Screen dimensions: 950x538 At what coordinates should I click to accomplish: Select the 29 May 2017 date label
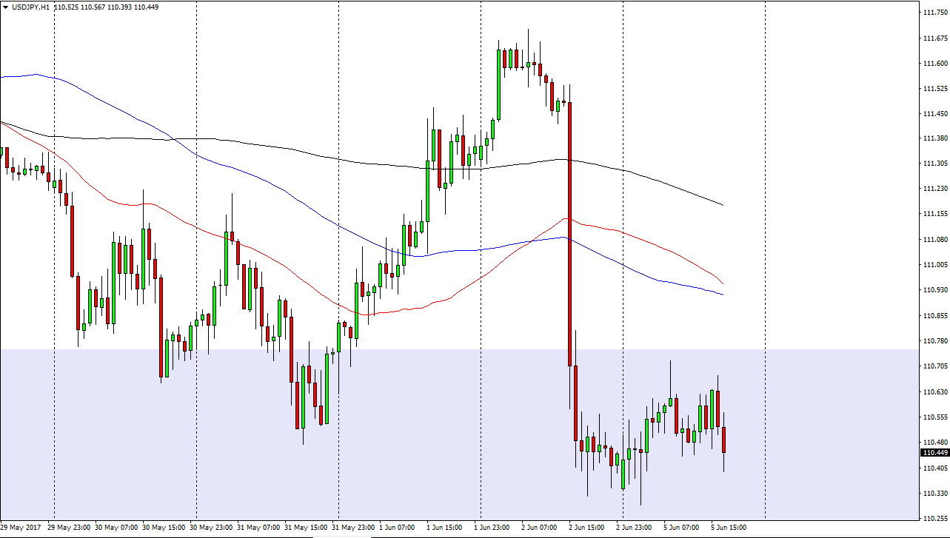pos(21,528)
